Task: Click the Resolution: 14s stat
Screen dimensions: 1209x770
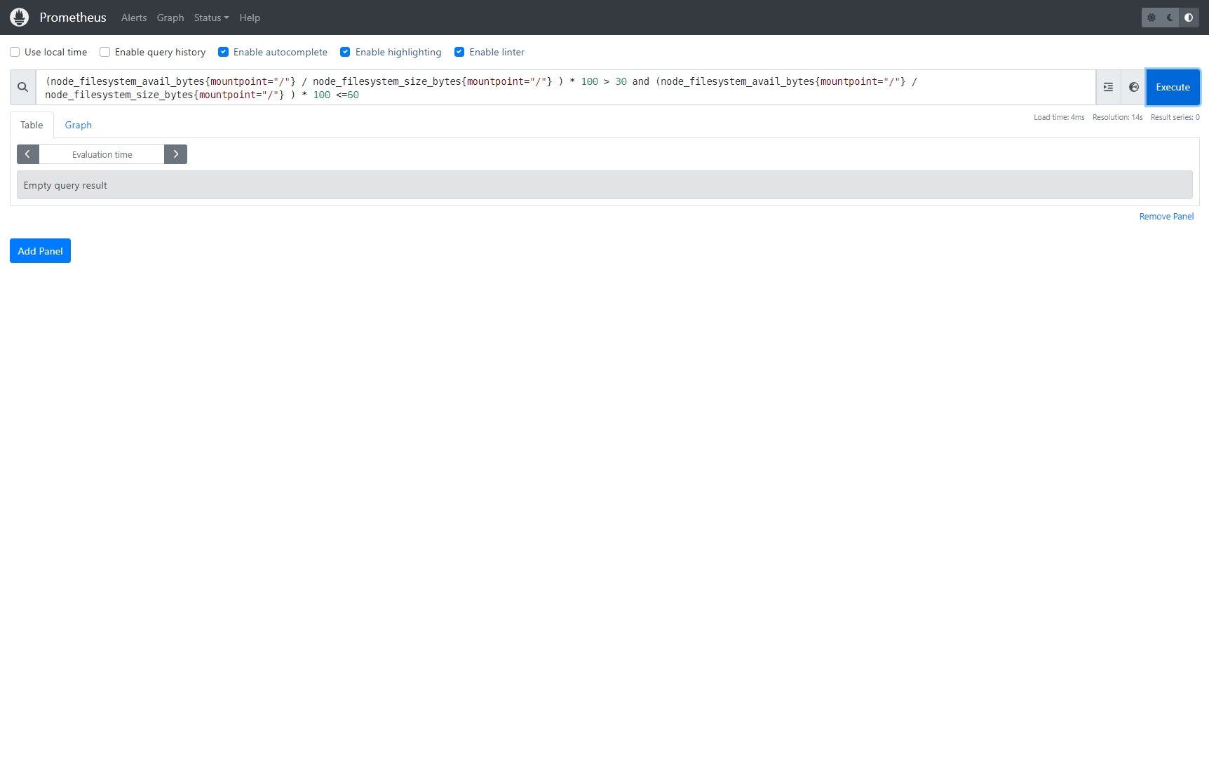Action: [1117, 117]
